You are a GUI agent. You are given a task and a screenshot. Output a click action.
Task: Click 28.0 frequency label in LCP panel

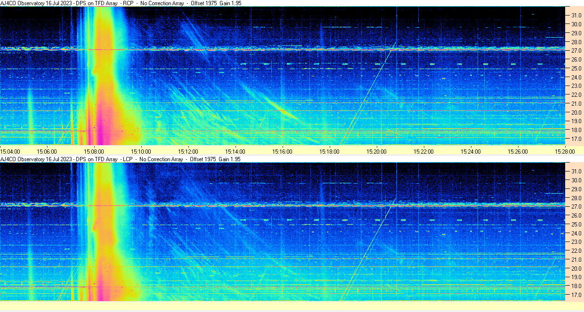pos(576,198)
